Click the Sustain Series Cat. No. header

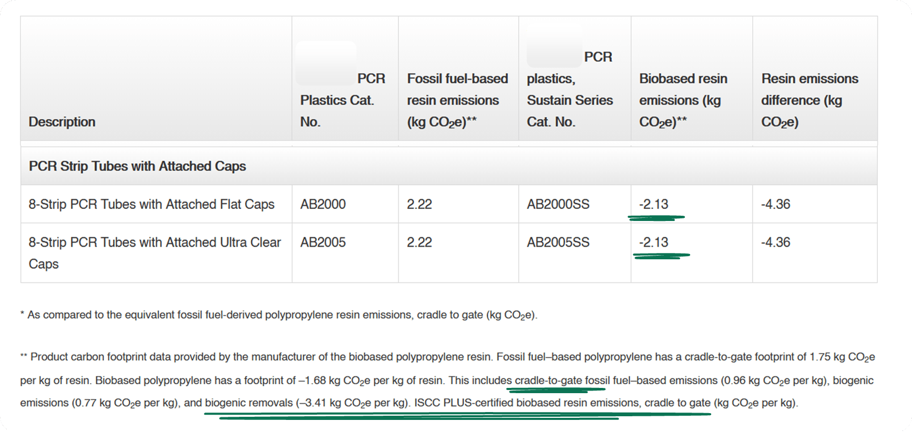pos(570,100)
